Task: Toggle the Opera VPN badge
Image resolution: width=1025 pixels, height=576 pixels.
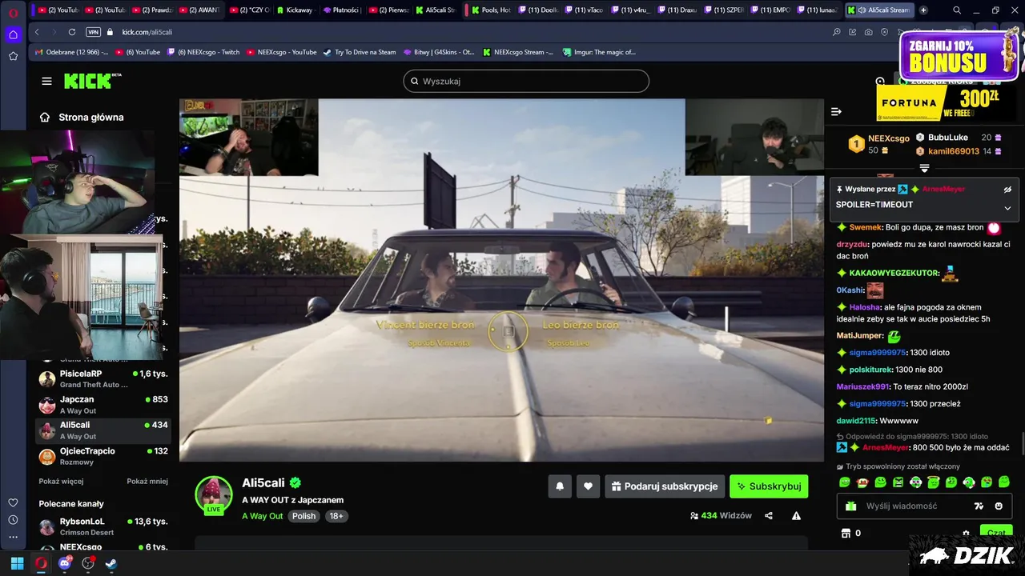Action: click(93, 32)
